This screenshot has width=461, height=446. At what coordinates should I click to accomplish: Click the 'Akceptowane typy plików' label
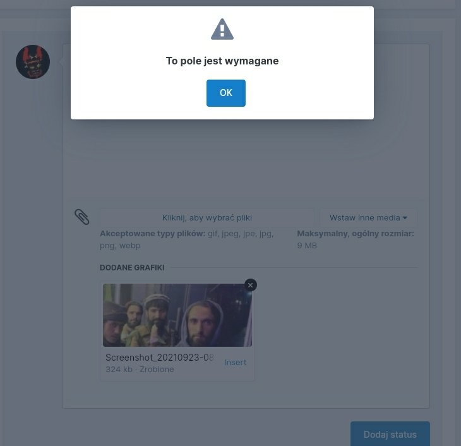pyautogui.click(x=153, y=234)
